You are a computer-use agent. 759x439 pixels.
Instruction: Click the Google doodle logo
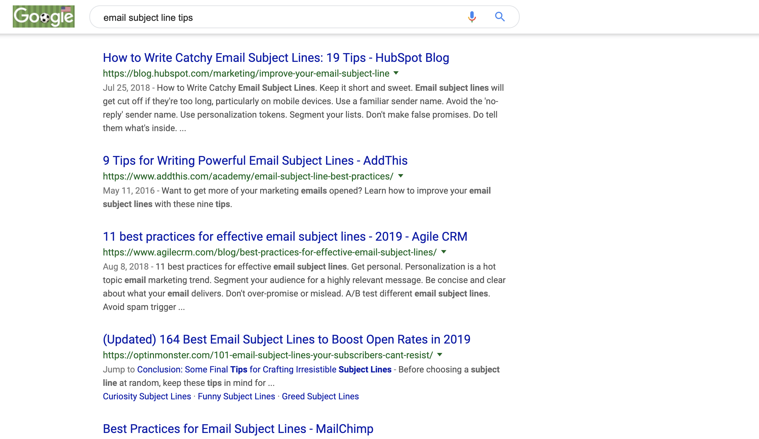(44, 16)
